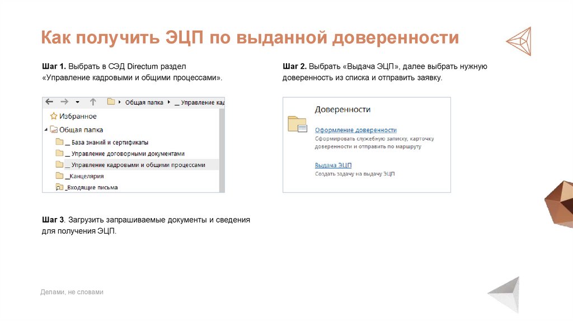Click the forward arrow in explorer toolbar
The image size is (573, 321).
coord(64,102)
